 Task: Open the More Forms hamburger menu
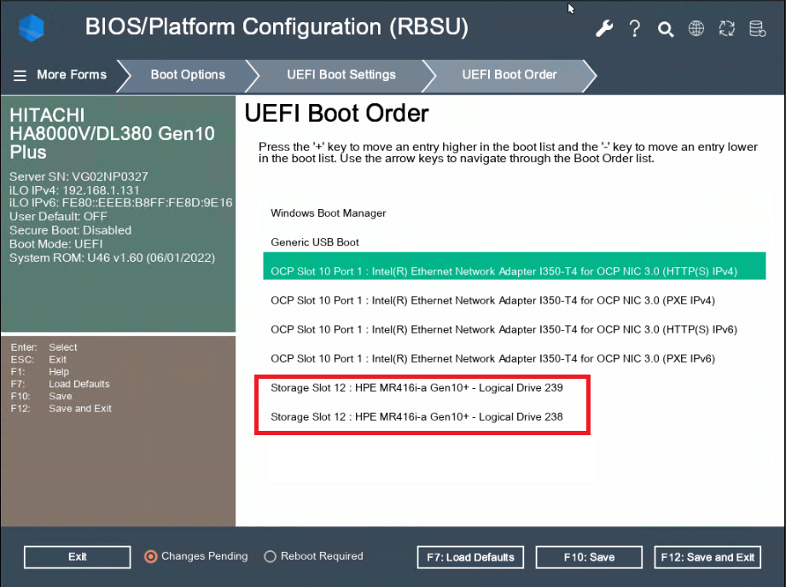[20, 75]
